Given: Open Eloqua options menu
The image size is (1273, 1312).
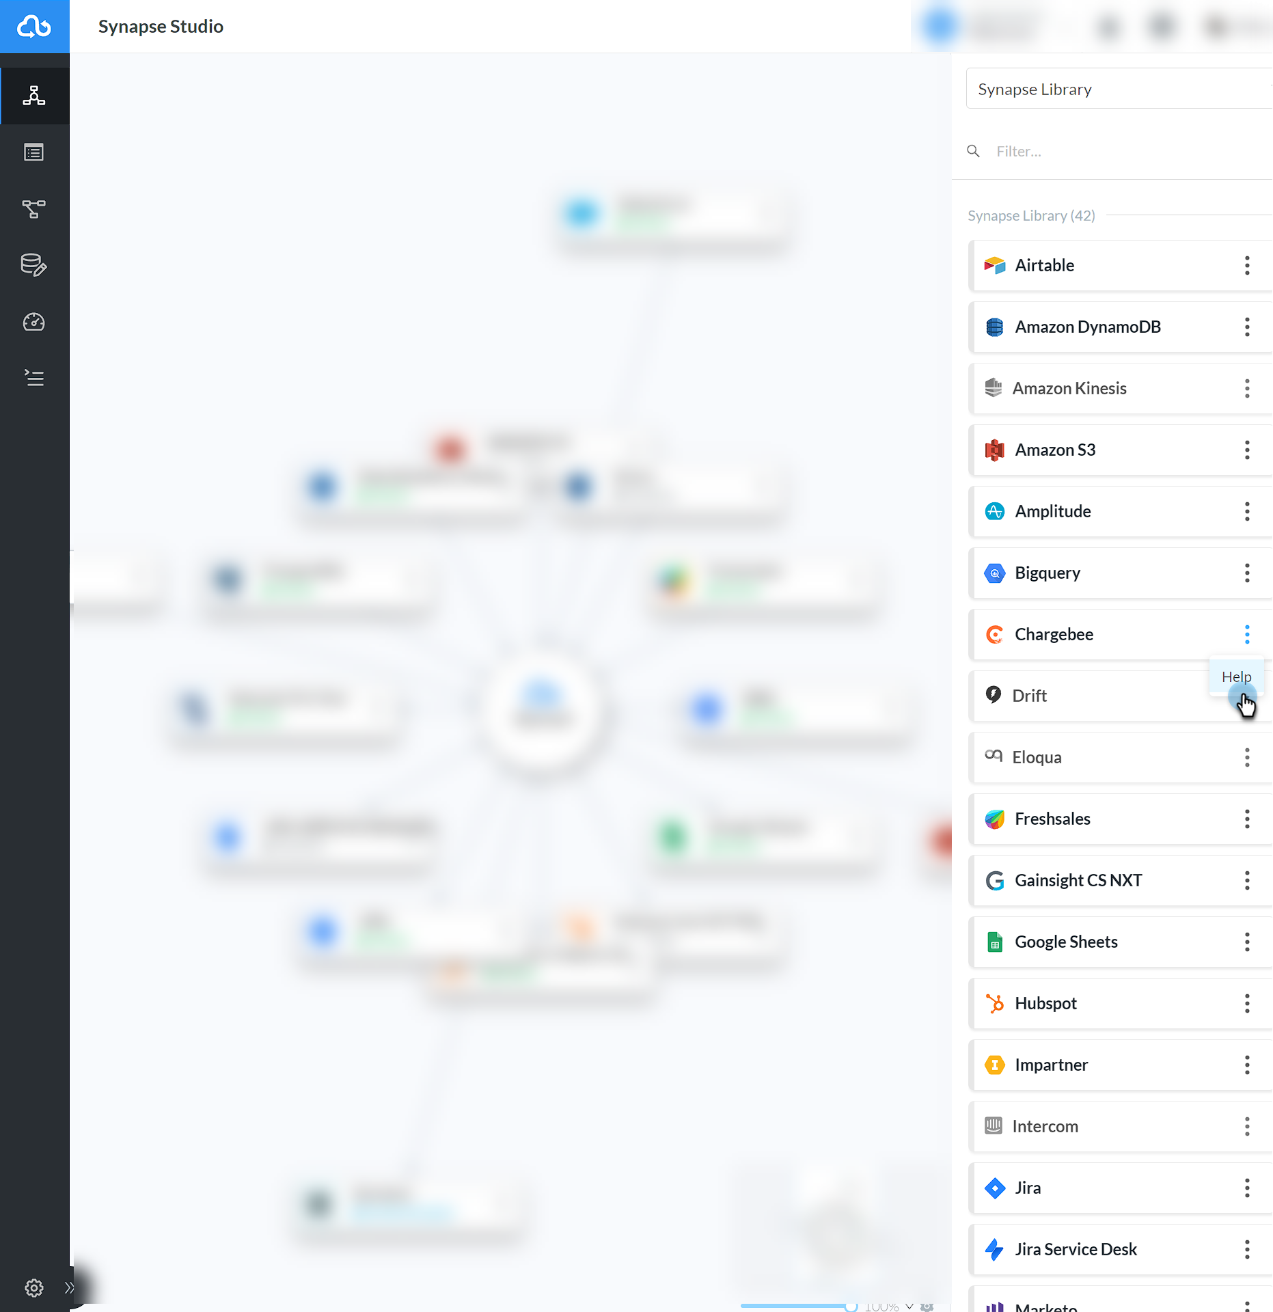Looking at the screenshot, I should [x=1247, y=757].
